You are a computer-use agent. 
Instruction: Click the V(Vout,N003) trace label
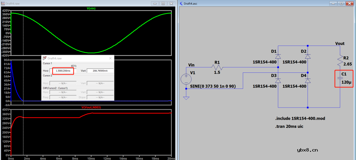[91, 108]
